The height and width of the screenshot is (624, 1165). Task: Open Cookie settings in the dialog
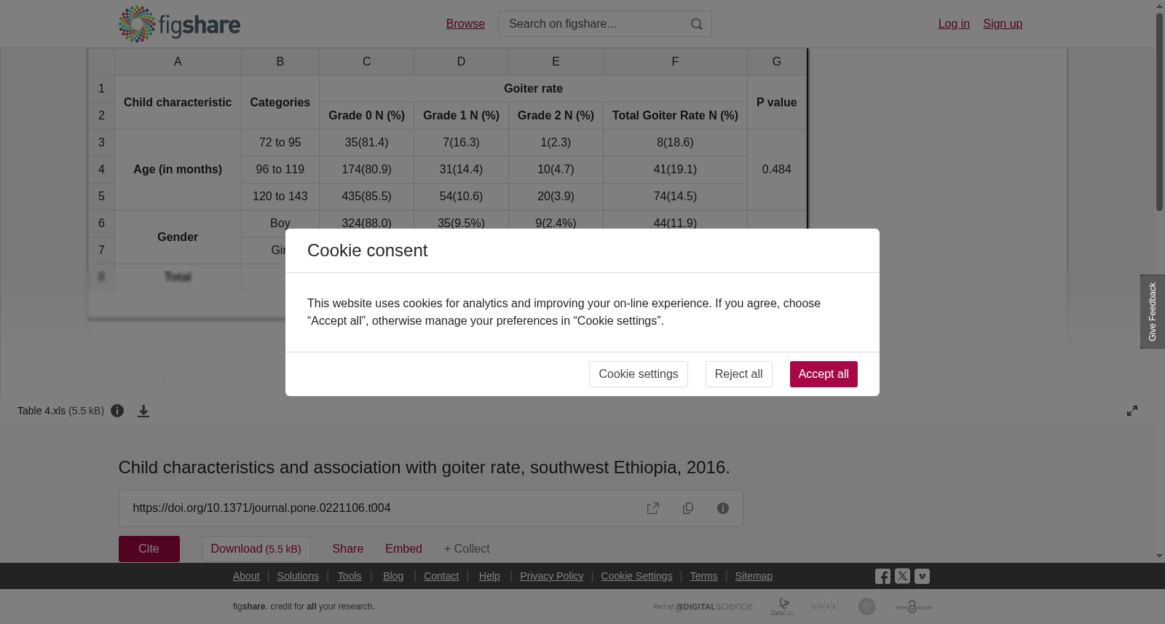tap(639, 374)
